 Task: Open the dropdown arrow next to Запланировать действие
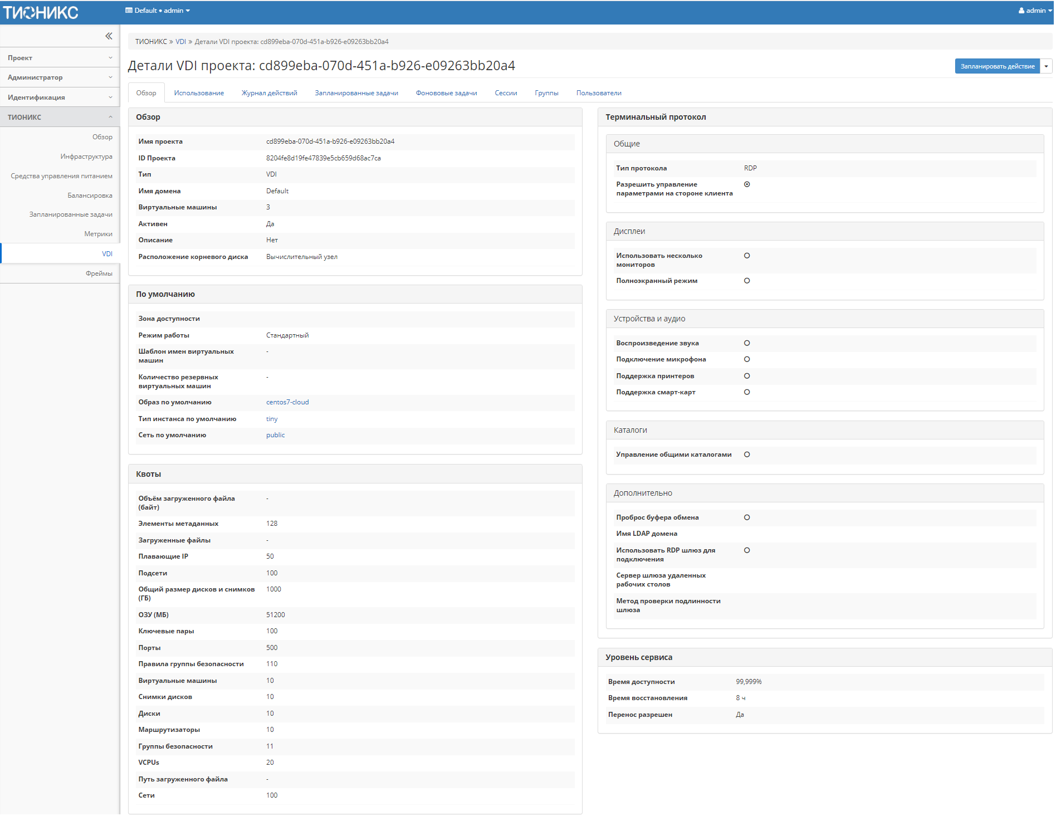point(1047,66)
